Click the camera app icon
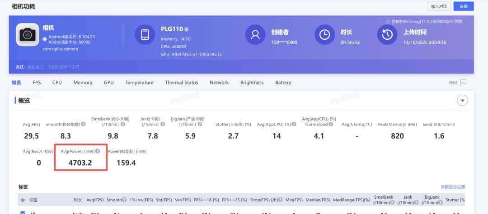This screenshot has width=488, height=214. pyautogui.click(x=28, y=34)
